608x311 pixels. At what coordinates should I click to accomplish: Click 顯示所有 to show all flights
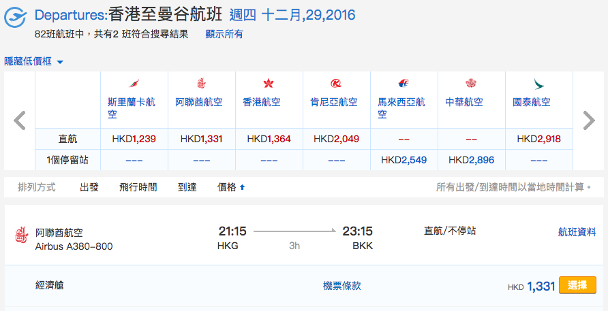click(x=224, y=34)
